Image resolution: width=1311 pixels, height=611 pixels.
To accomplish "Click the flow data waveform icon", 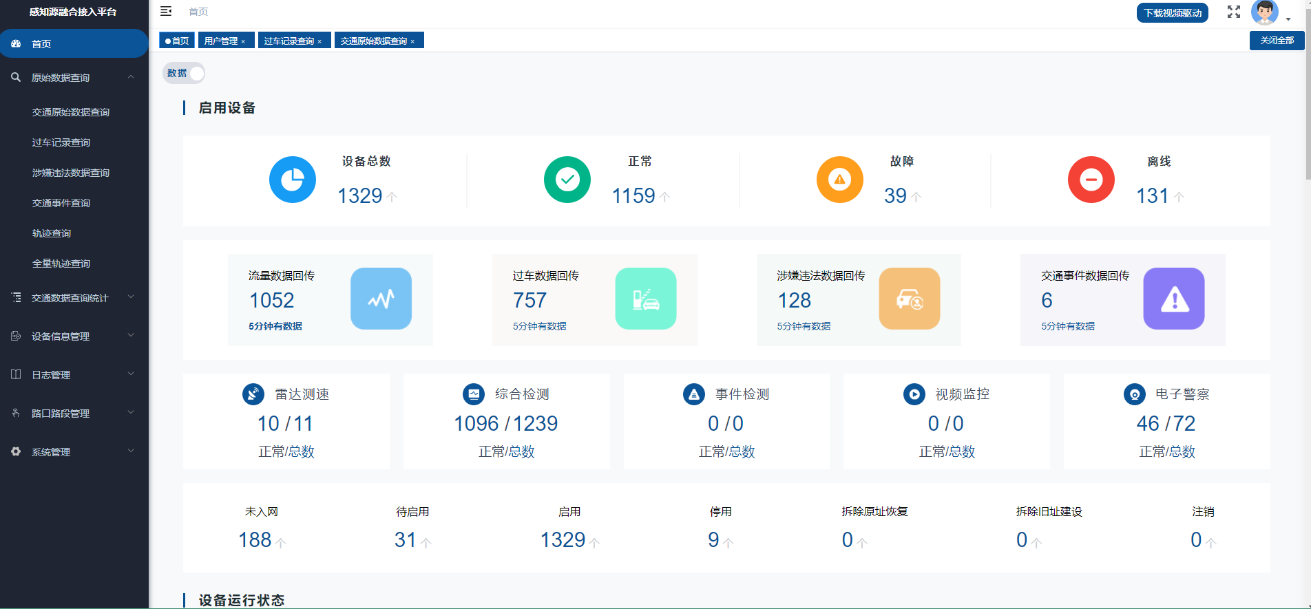I will [381, 299].
